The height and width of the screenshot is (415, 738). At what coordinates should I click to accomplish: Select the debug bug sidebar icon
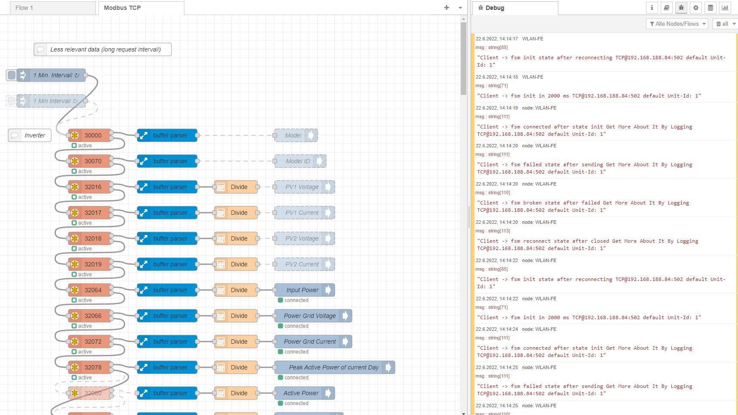click(x=681, y=8)
